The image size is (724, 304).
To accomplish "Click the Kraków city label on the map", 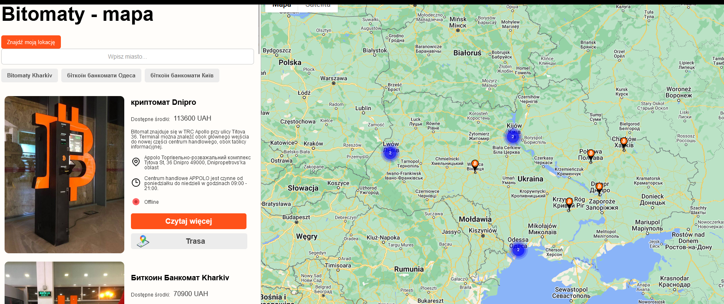I will pos(314,143).
